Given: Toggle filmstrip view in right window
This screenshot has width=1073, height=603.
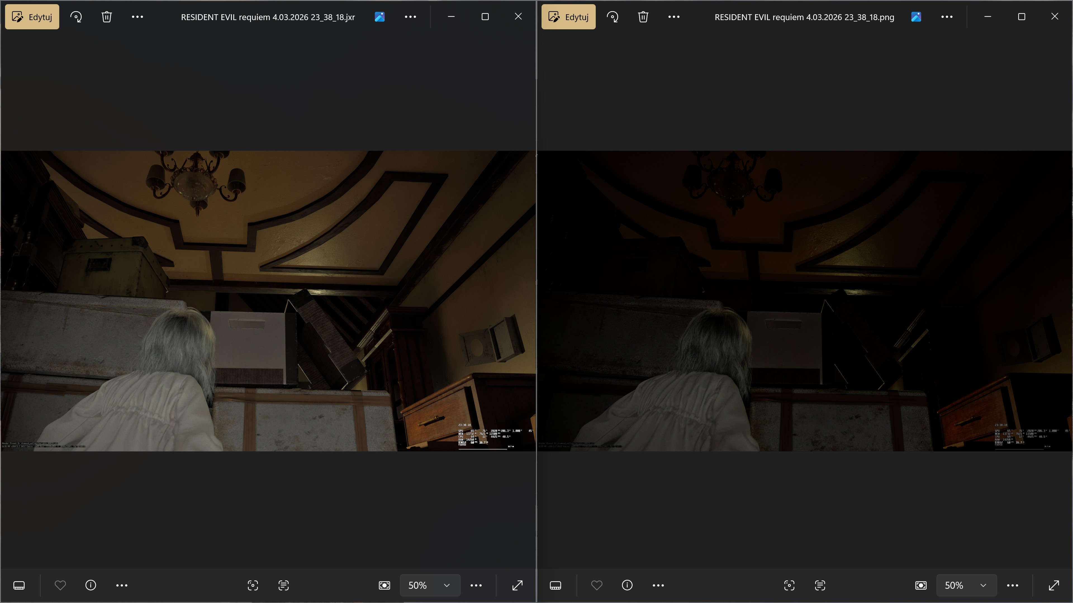Looking at the screenshot, I should pyautogui.click(x=555, y=585).
